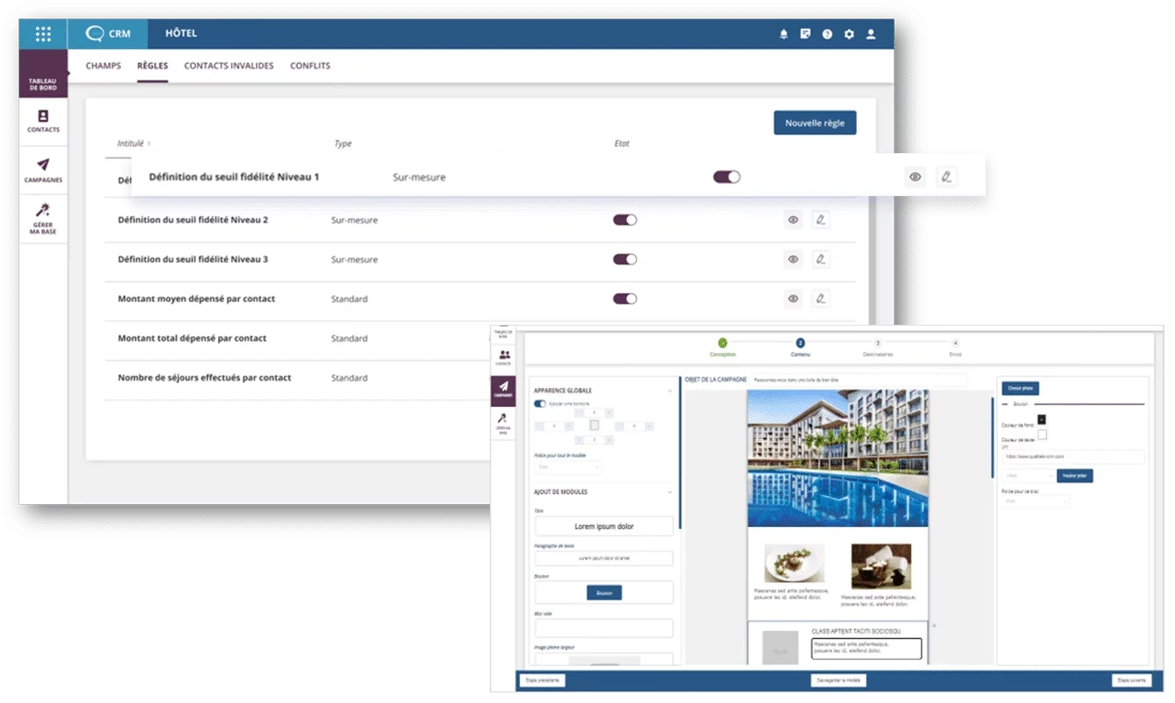1175x703 pixels.
Task: Open Contacts in the campaign editor sidebar
Action: click(504, 358)
